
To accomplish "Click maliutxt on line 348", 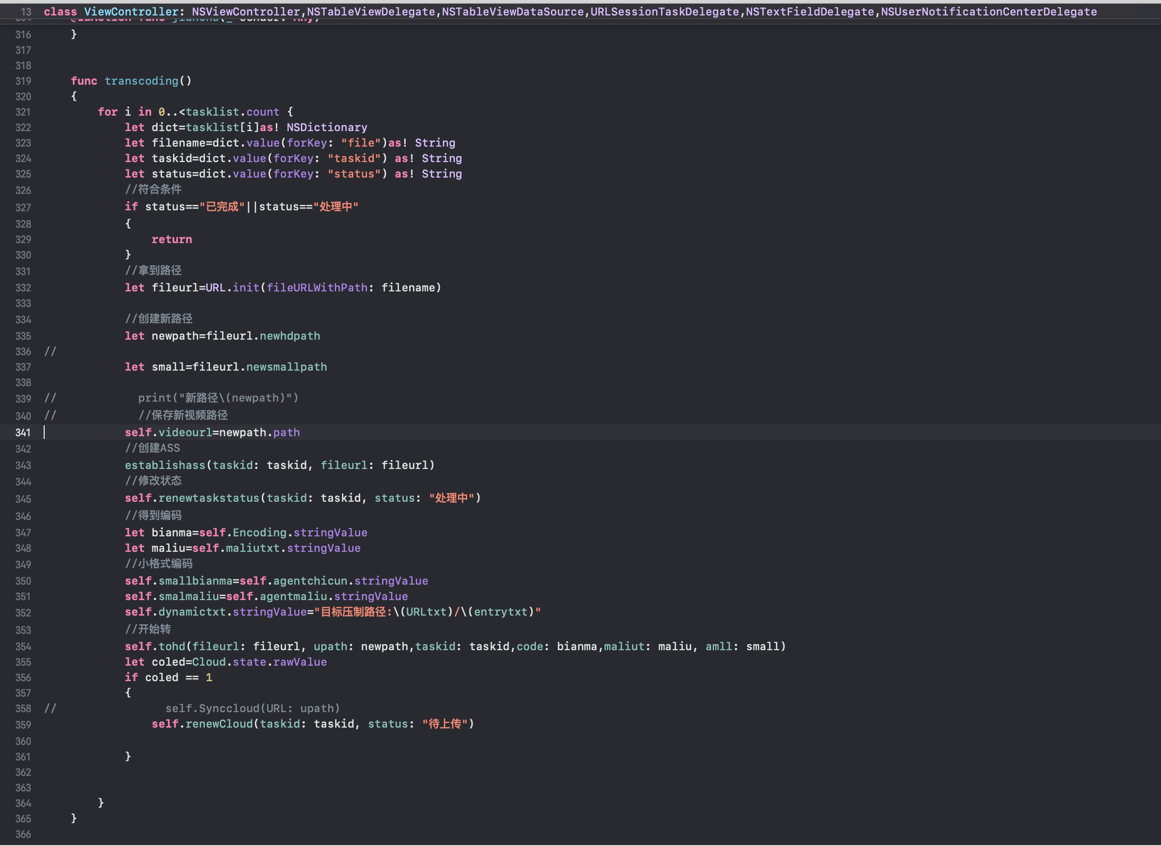I will [253, 548].
